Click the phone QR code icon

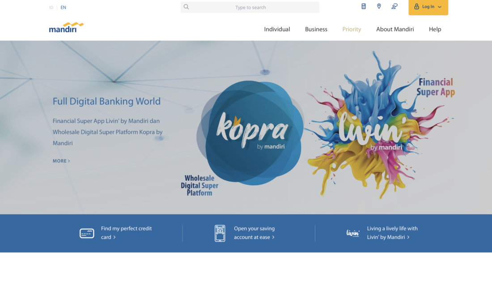[220, 233]
